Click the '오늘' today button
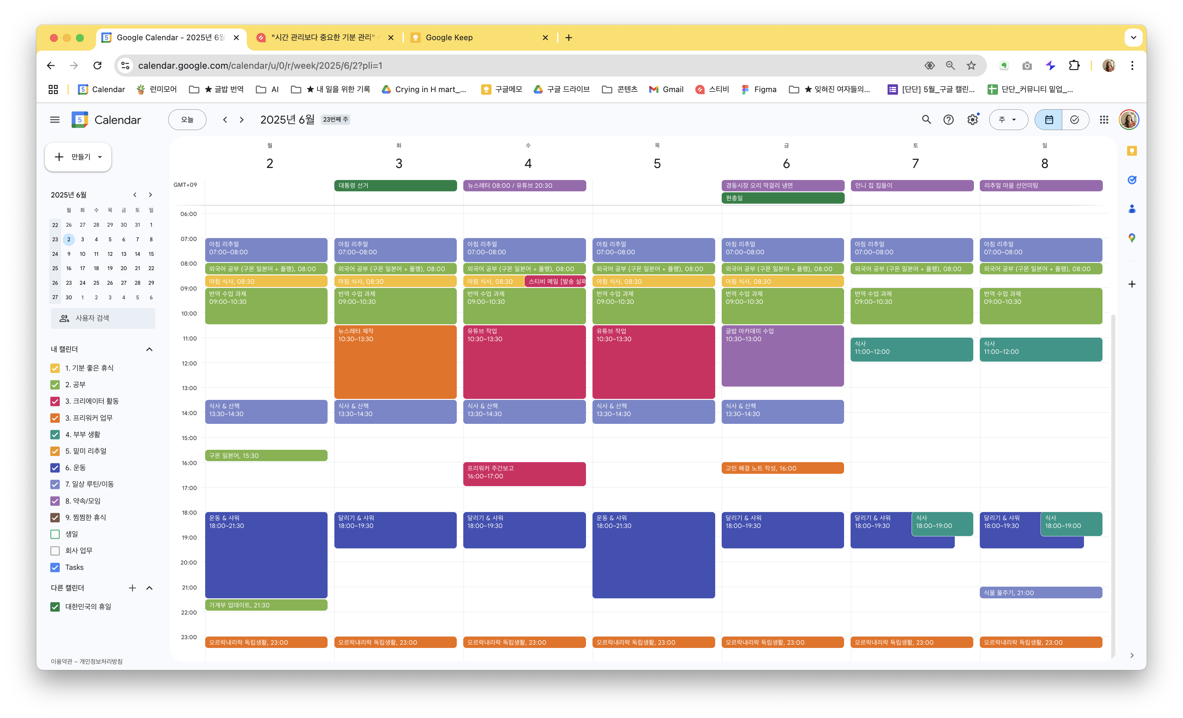Image resolution: width=1183 pixels, height=718 pixels. 187,119
